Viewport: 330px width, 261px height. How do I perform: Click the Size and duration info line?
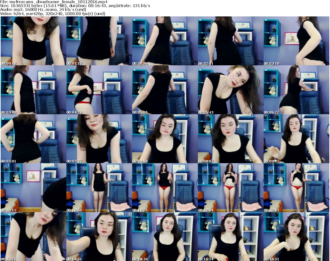pos(75,6)
